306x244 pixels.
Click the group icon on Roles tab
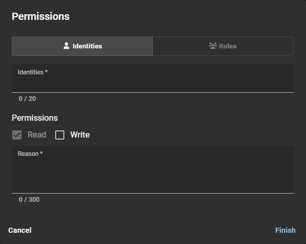(213, 46)
